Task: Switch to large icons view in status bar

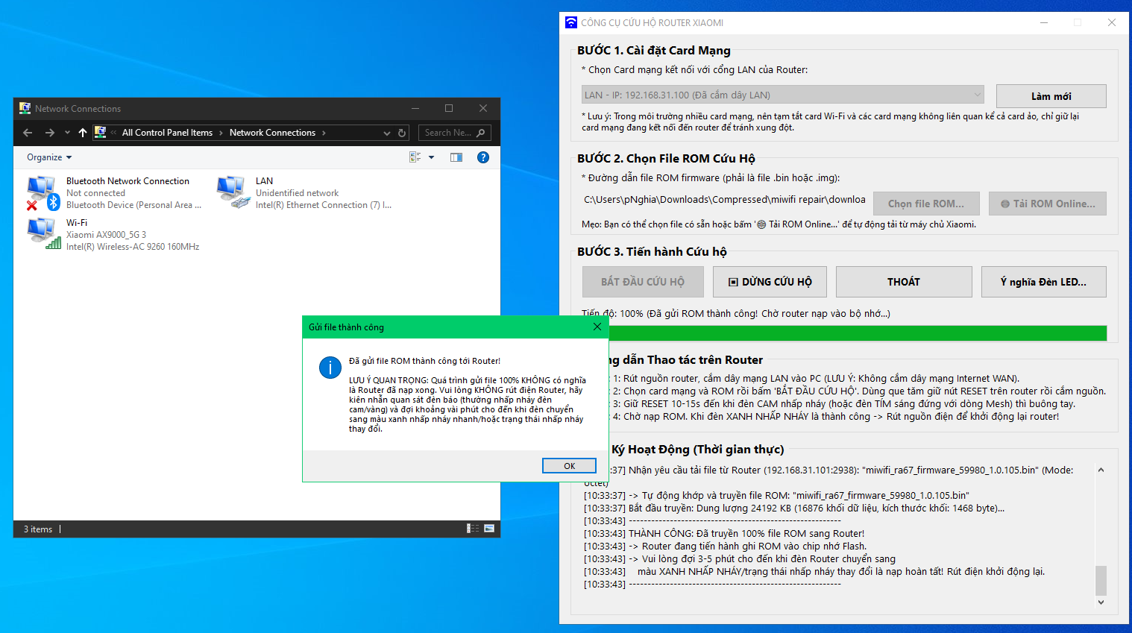Action: [x=489, y=529]
